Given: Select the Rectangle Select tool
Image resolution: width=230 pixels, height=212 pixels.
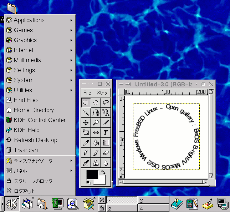Looking at the screenshot, I should (x=86, y=102).
